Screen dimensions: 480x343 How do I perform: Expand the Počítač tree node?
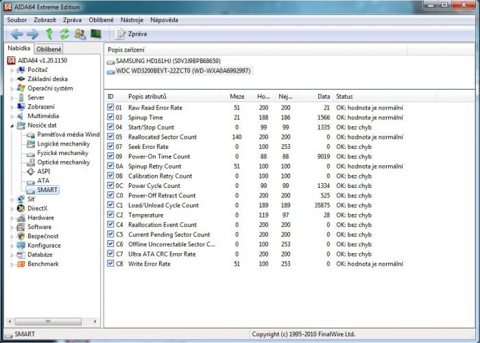[12, 70]
